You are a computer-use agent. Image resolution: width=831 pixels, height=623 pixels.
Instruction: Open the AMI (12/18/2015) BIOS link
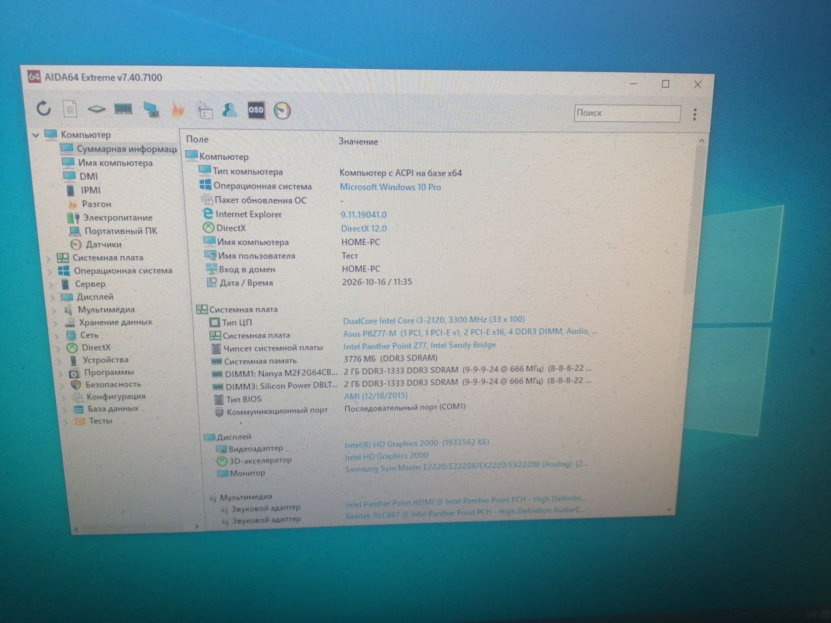tap(376, 396)
